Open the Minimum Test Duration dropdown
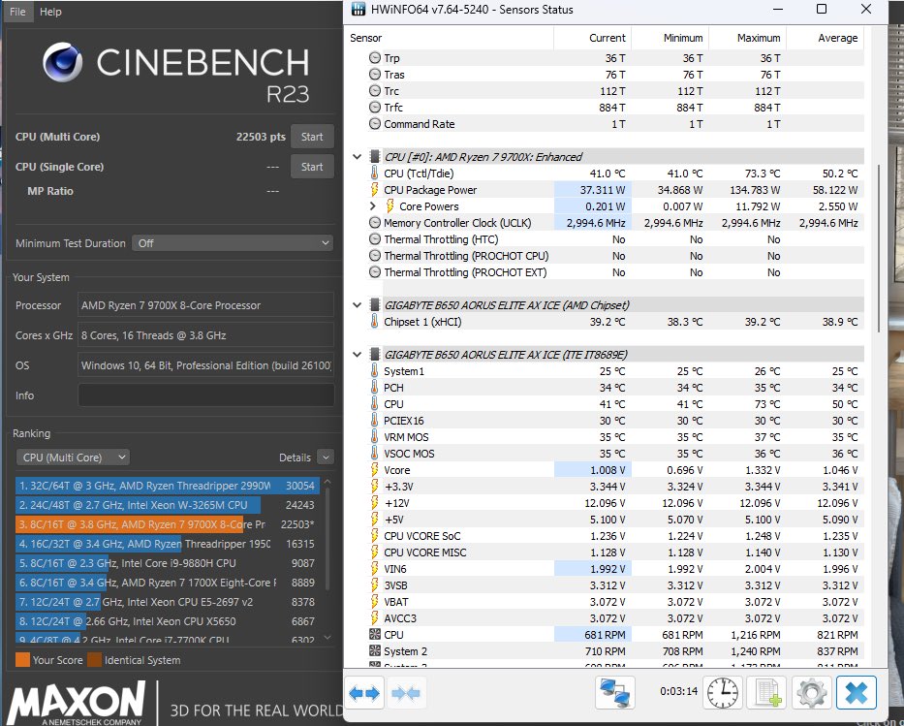This screenshot has width=904, height=726. pyautogui.click(x=233, y=243)
